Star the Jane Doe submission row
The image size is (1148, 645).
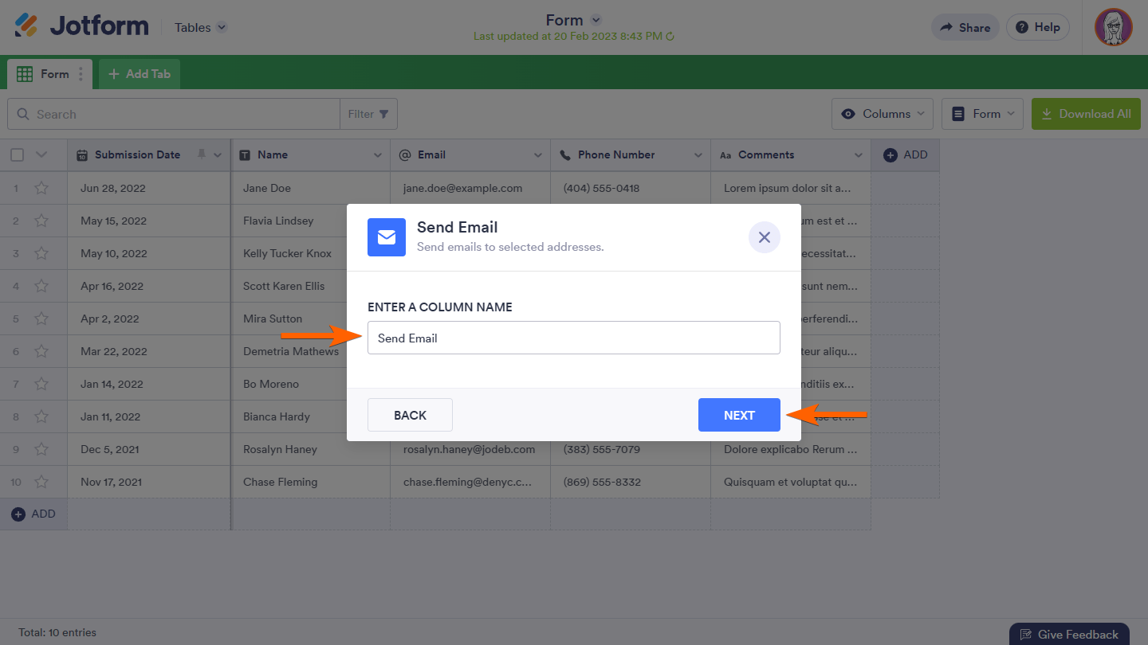[41, 188]
